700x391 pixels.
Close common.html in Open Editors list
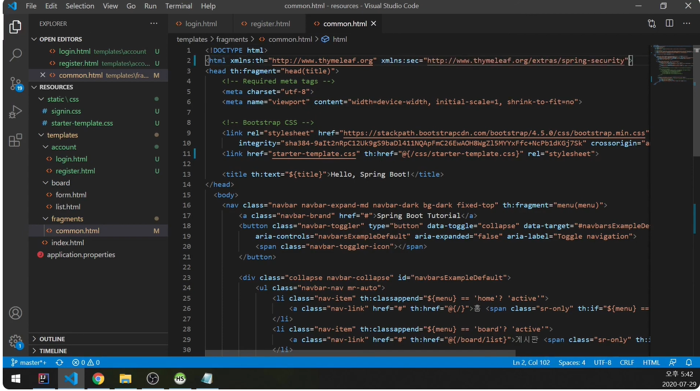coord(43,75)
